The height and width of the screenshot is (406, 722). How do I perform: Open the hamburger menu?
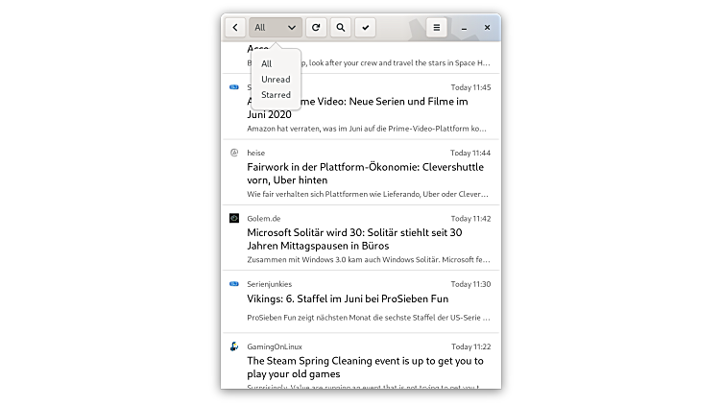click(437, 28)
